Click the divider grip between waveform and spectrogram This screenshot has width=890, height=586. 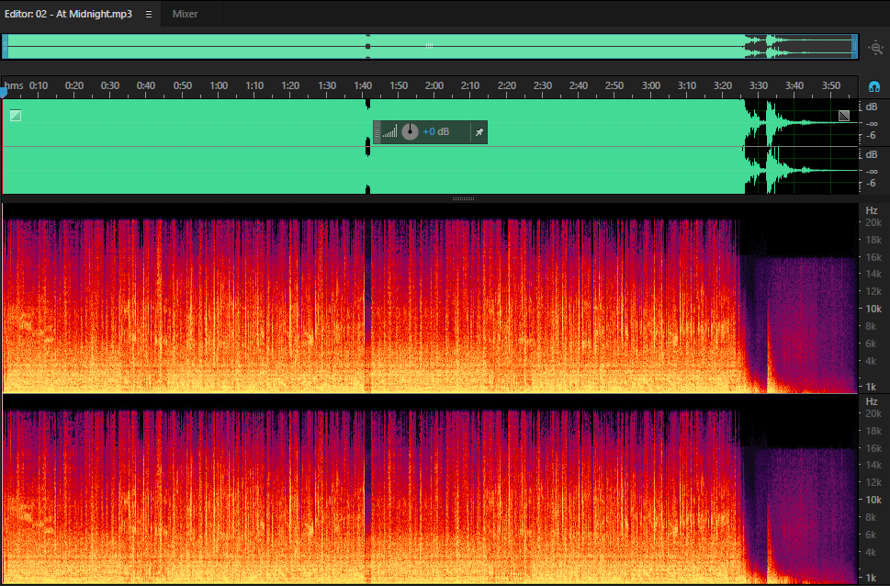point(463,198)
